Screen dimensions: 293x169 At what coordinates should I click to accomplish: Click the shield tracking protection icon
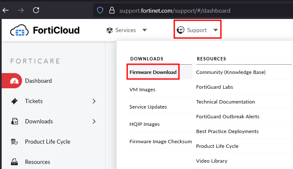(100, 10)
